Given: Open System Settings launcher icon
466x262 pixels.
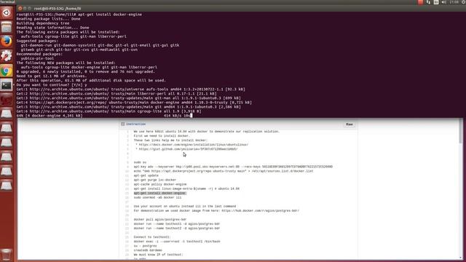Looking at the screenshot, I should (x=7, y=56).
